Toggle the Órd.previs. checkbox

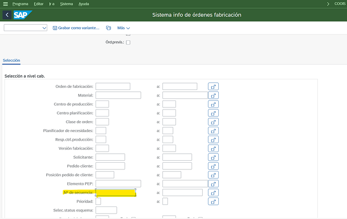(128, 43)
